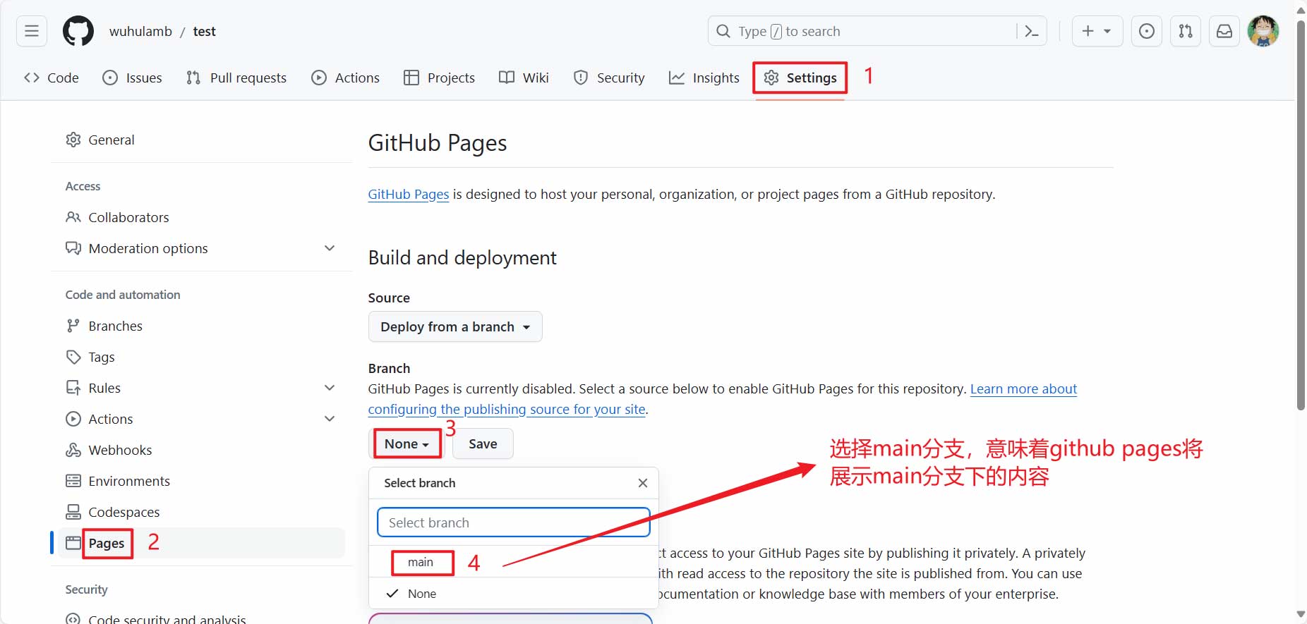Select Moderation options in sidebar
This screenshot has height=624, width=1307.
(202, 248)
